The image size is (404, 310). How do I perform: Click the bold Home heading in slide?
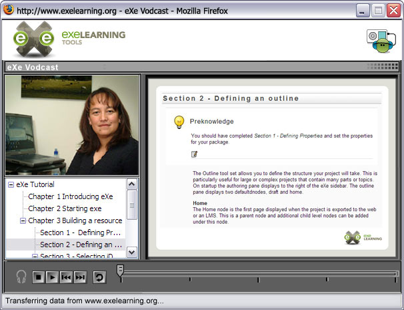[x=200, y=203]
